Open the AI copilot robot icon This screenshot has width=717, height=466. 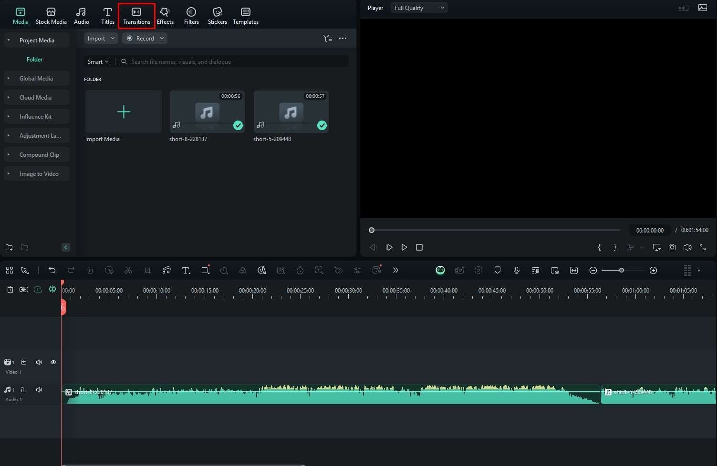click(x=440, y=270)
